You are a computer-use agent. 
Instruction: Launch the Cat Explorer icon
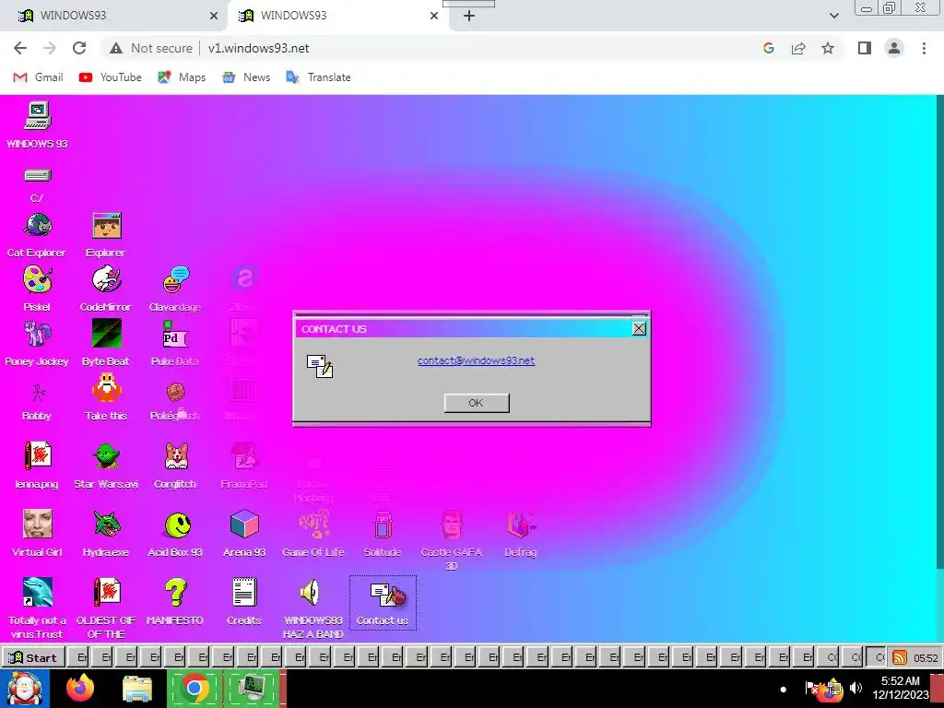(37, 235)
